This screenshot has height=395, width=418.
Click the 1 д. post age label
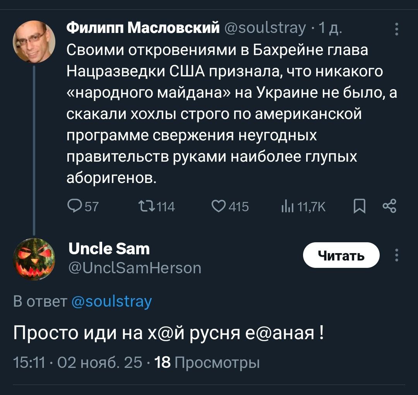[330, 28]
